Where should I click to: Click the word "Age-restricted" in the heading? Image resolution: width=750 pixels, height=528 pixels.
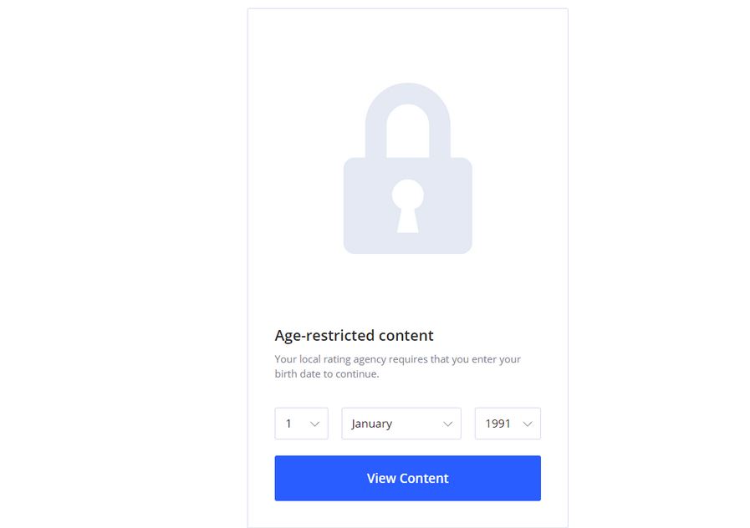324,336
